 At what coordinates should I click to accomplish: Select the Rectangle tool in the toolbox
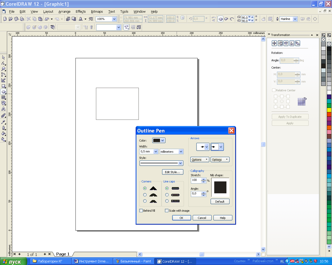point(3,86)
